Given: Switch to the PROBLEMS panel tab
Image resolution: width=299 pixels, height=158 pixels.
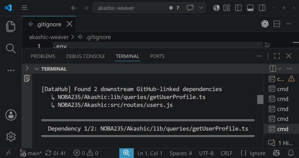Looking at the screenshot, I should click(43, 56).
